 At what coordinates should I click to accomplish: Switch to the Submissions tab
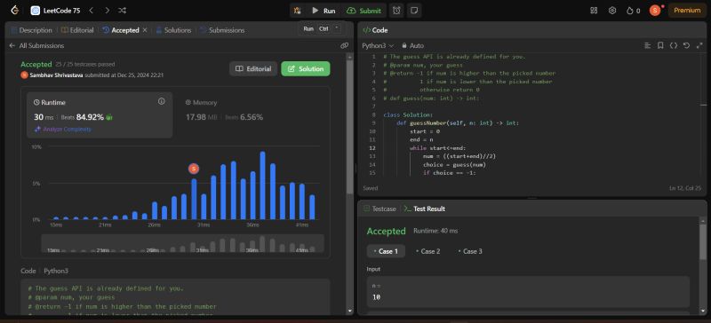222,30
